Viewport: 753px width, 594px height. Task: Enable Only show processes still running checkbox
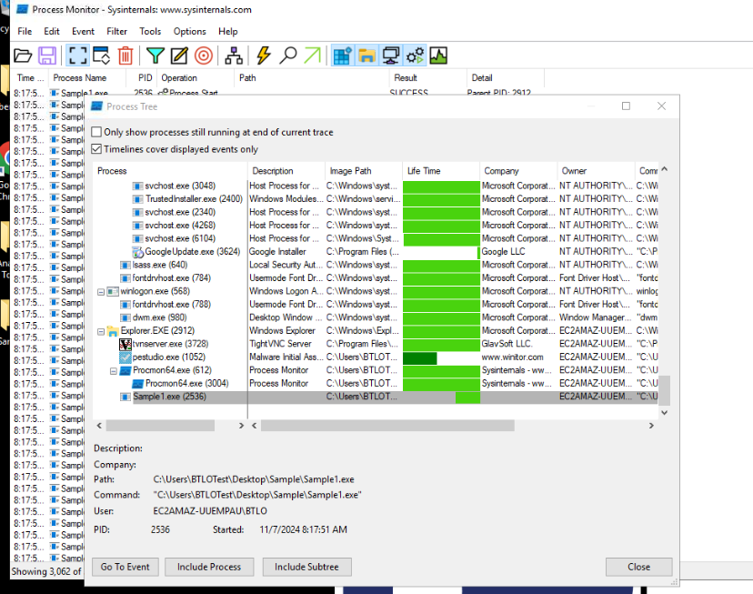(96, 132)
